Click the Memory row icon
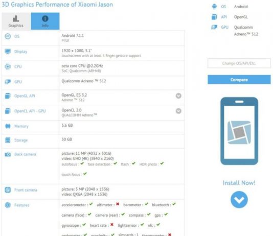Image resolution: width=273 pixels, height=236 pixels. point(8,126)
